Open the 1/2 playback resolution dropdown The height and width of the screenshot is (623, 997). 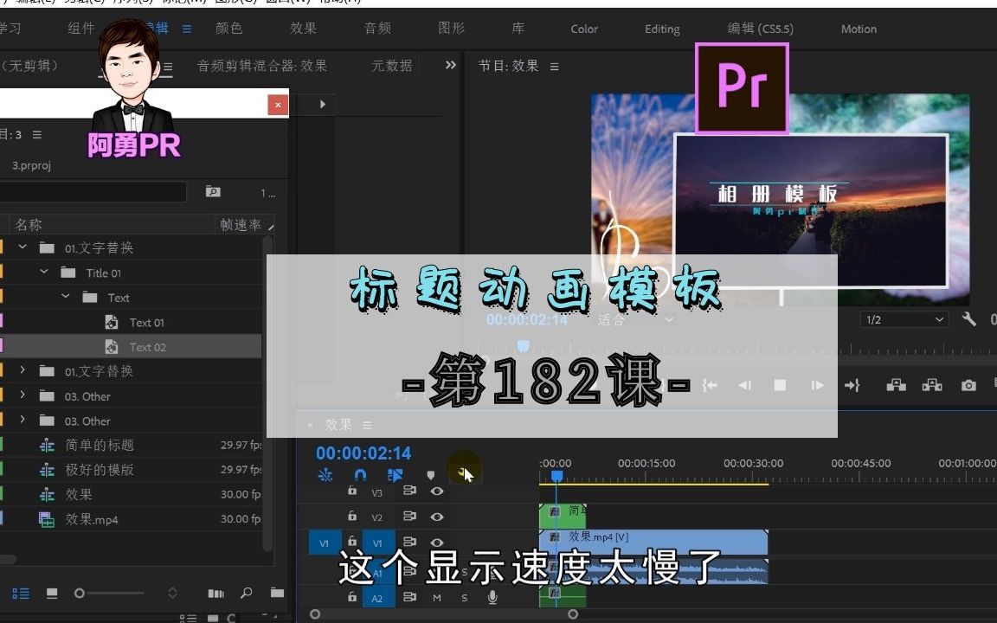pos(903,319)
